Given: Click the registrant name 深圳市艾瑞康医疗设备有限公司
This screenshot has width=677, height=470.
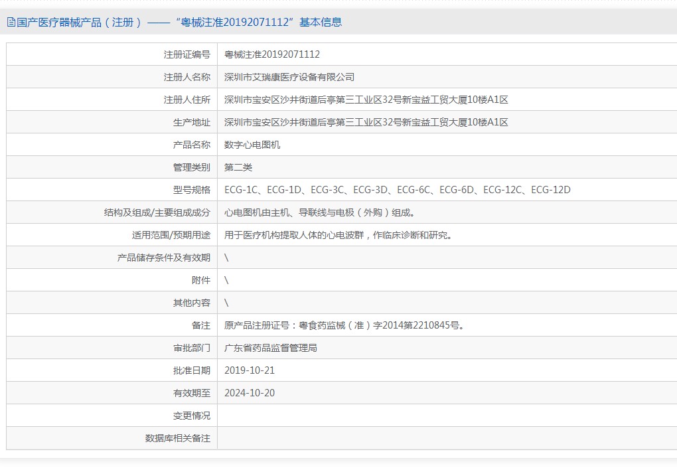Looking at the screenshot, I should 289,77.
